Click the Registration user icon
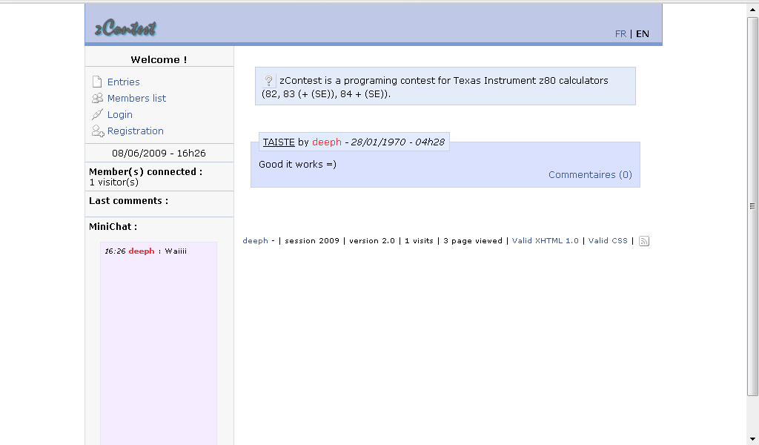This screenshot has height=445, width=759. click(97, 131)
